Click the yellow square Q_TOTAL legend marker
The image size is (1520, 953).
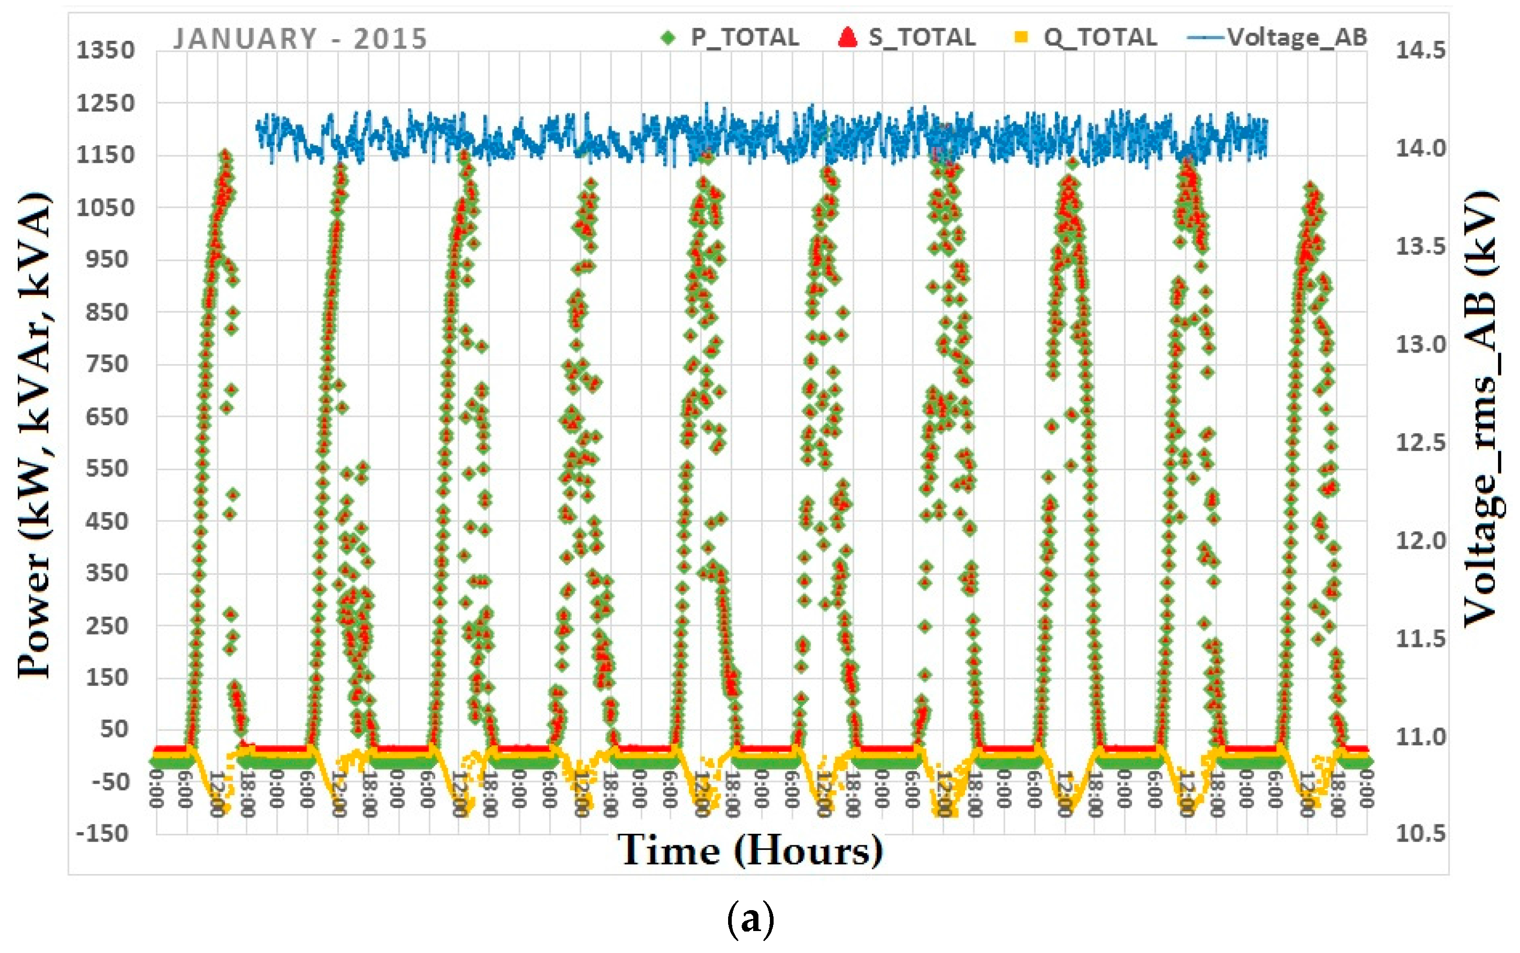click(1022, 38)
